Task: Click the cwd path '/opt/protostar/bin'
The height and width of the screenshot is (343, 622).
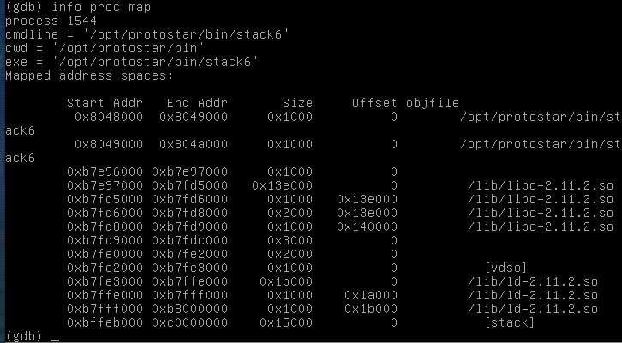Action: point(129,48)
